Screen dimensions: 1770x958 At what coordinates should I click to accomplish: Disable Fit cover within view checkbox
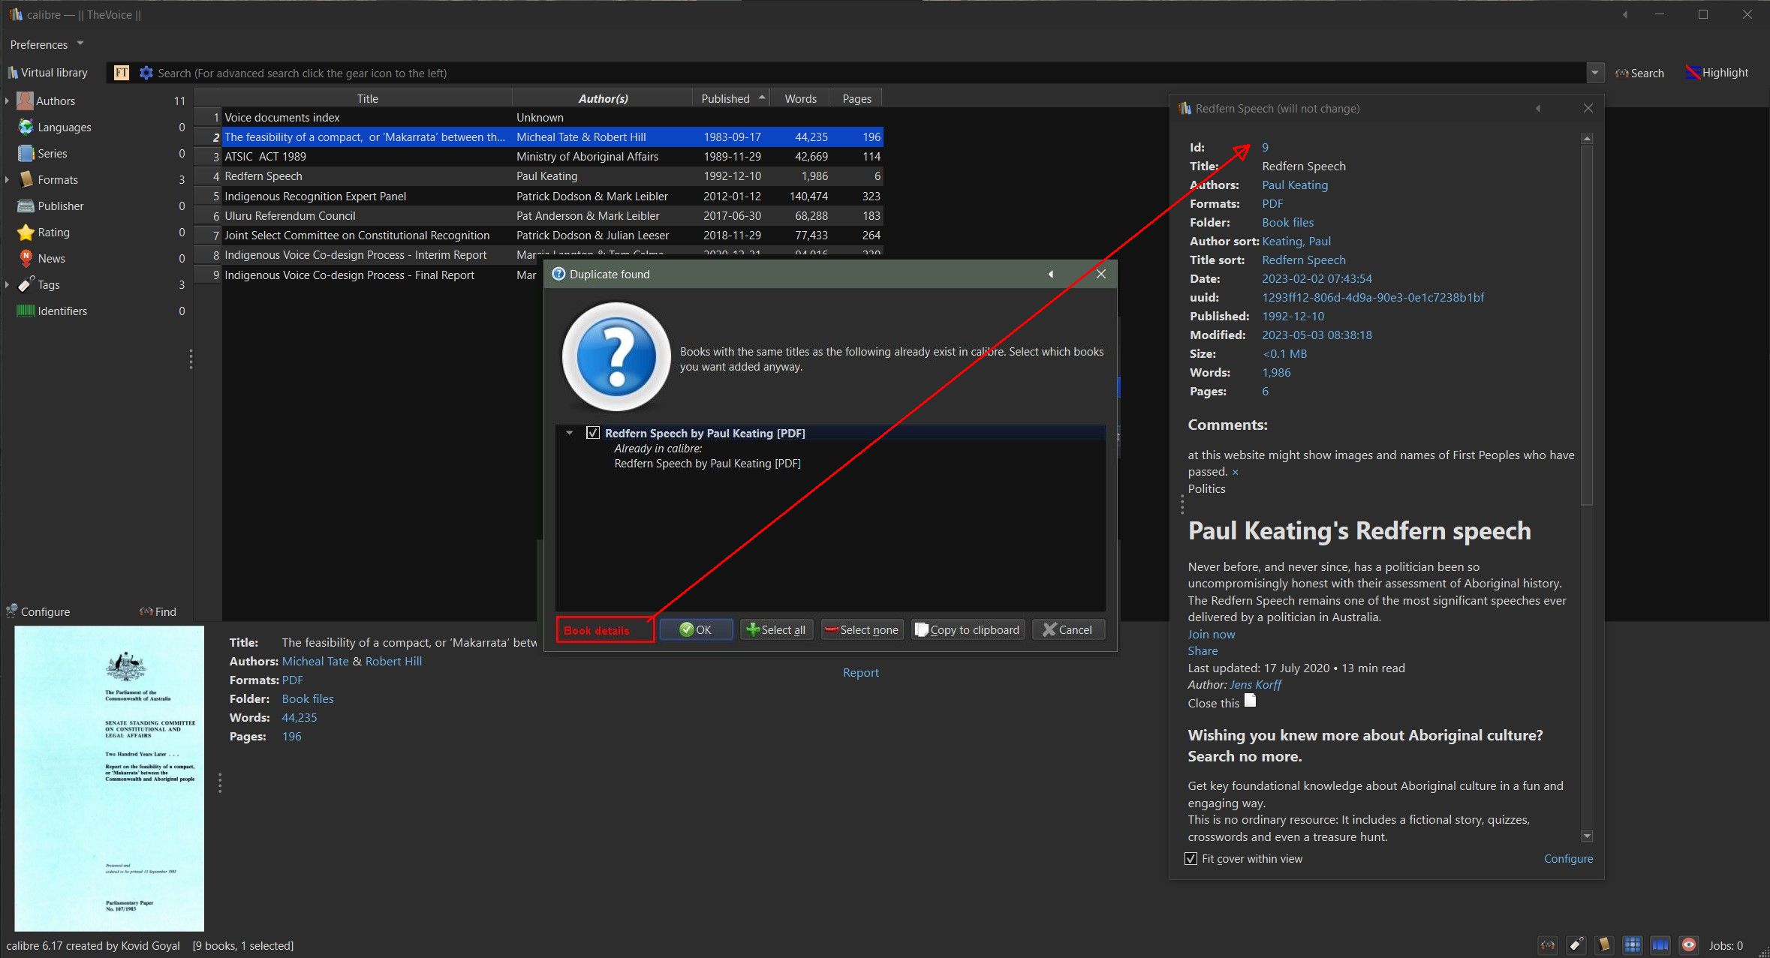[1191, 859]
